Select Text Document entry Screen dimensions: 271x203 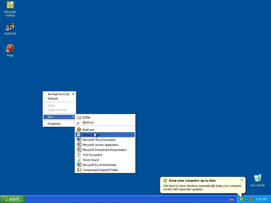tap(105, 155)
